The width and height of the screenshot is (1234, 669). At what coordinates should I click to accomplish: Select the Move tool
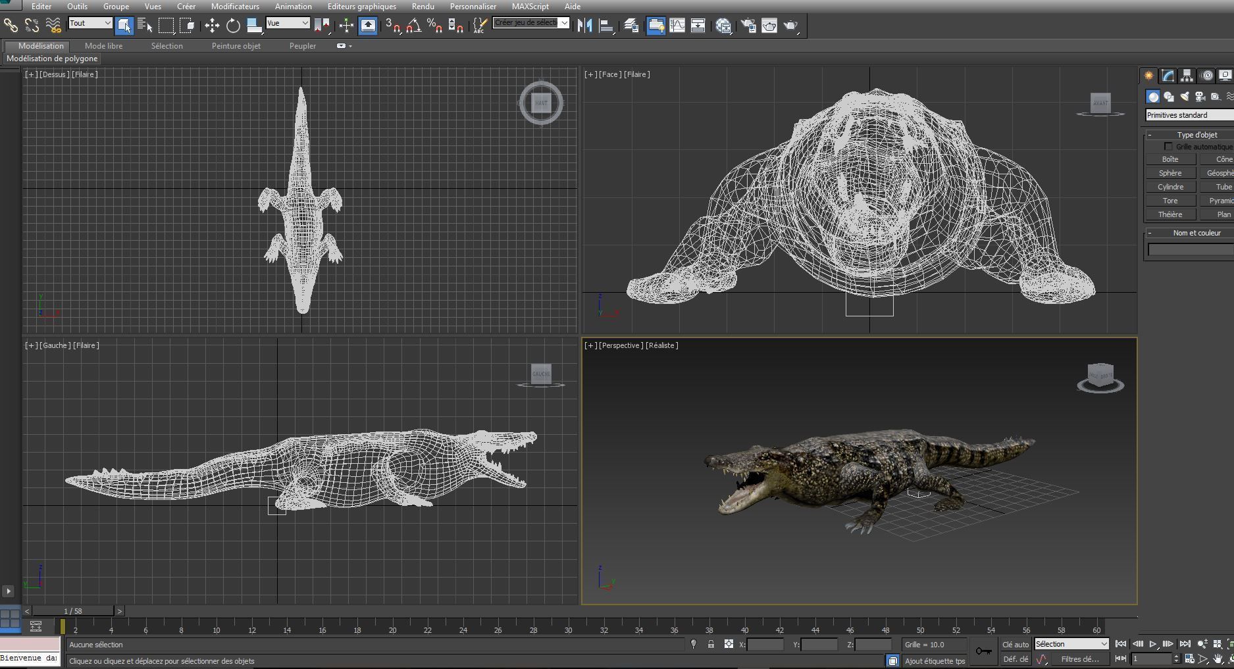212,26
